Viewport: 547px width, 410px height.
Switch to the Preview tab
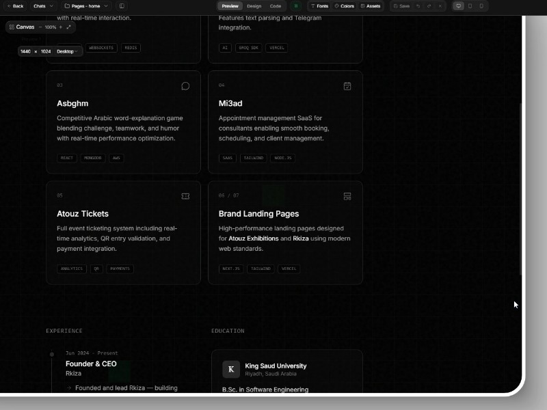[230, 6]
